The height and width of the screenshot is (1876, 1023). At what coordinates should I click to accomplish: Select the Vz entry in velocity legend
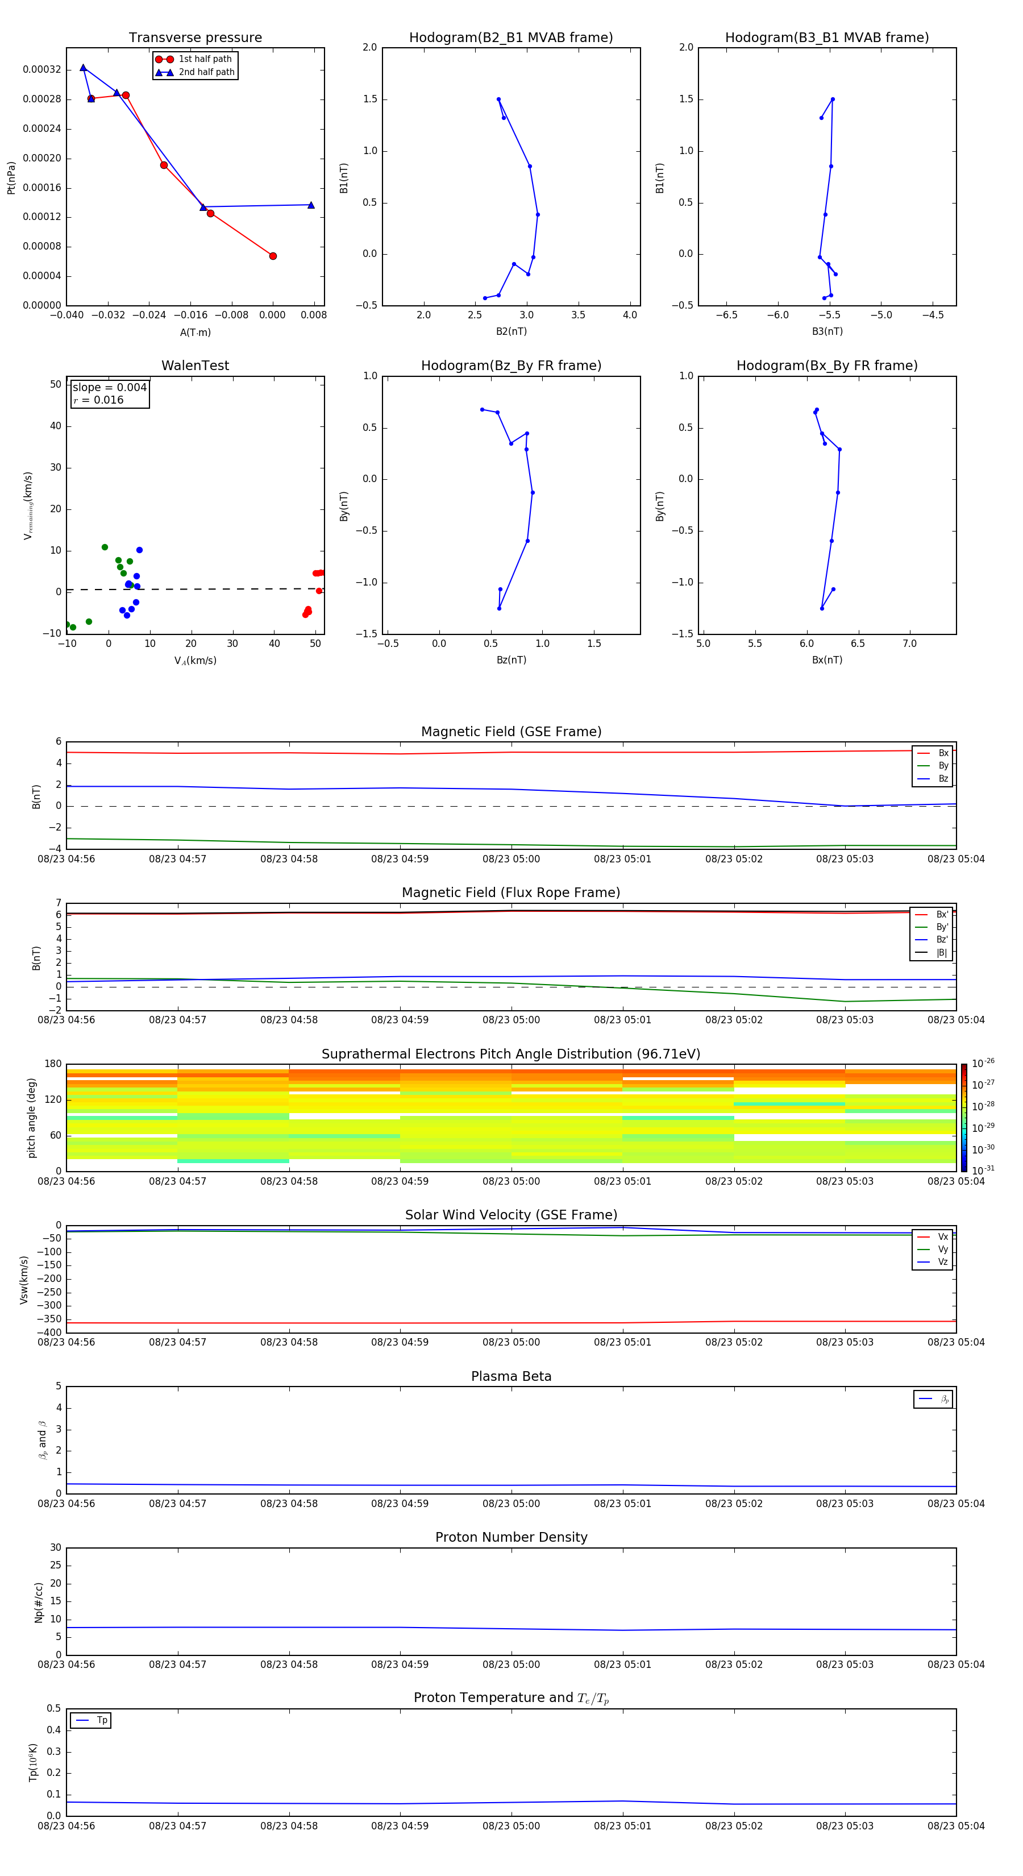pyautogui.click(x=933, y=1261)
